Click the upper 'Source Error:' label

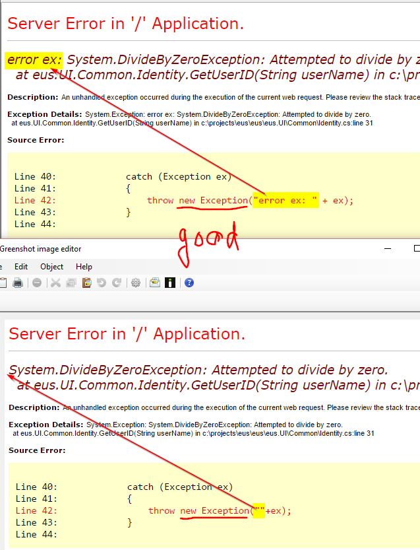point(36,140)
